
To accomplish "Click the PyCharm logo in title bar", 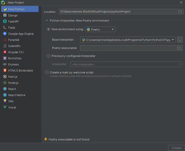I will coord(3,3).
